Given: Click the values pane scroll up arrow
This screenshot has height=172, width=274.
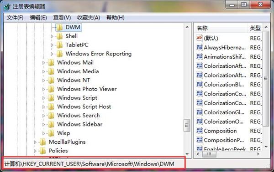Looking at the screenshot, I should [266, 27].
